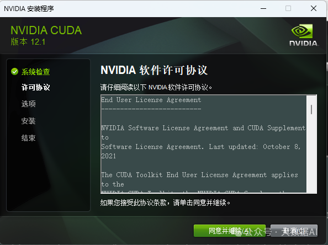Image resolution: width=328 pixels, height=245 pixels.
Task: Minimize the NVIDIA installer window
Action: pos(263,9)
